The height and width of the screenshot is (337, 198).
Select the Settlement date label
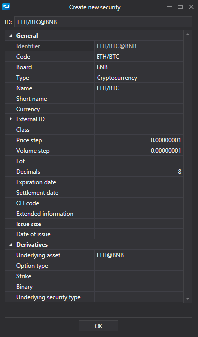point(37,193)
